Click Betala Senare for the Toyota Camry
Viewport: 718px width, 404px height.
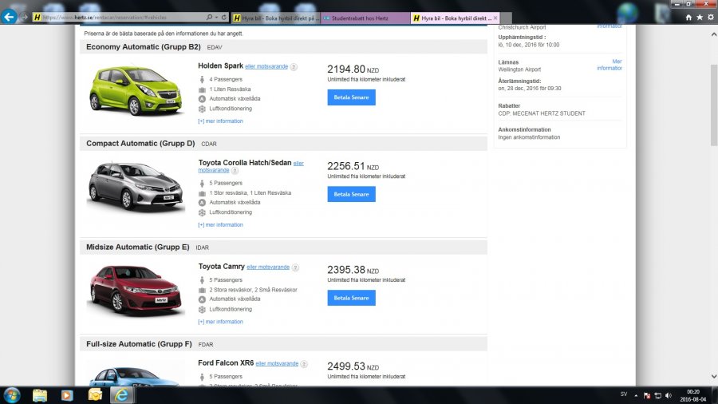(x=351, y=298)
